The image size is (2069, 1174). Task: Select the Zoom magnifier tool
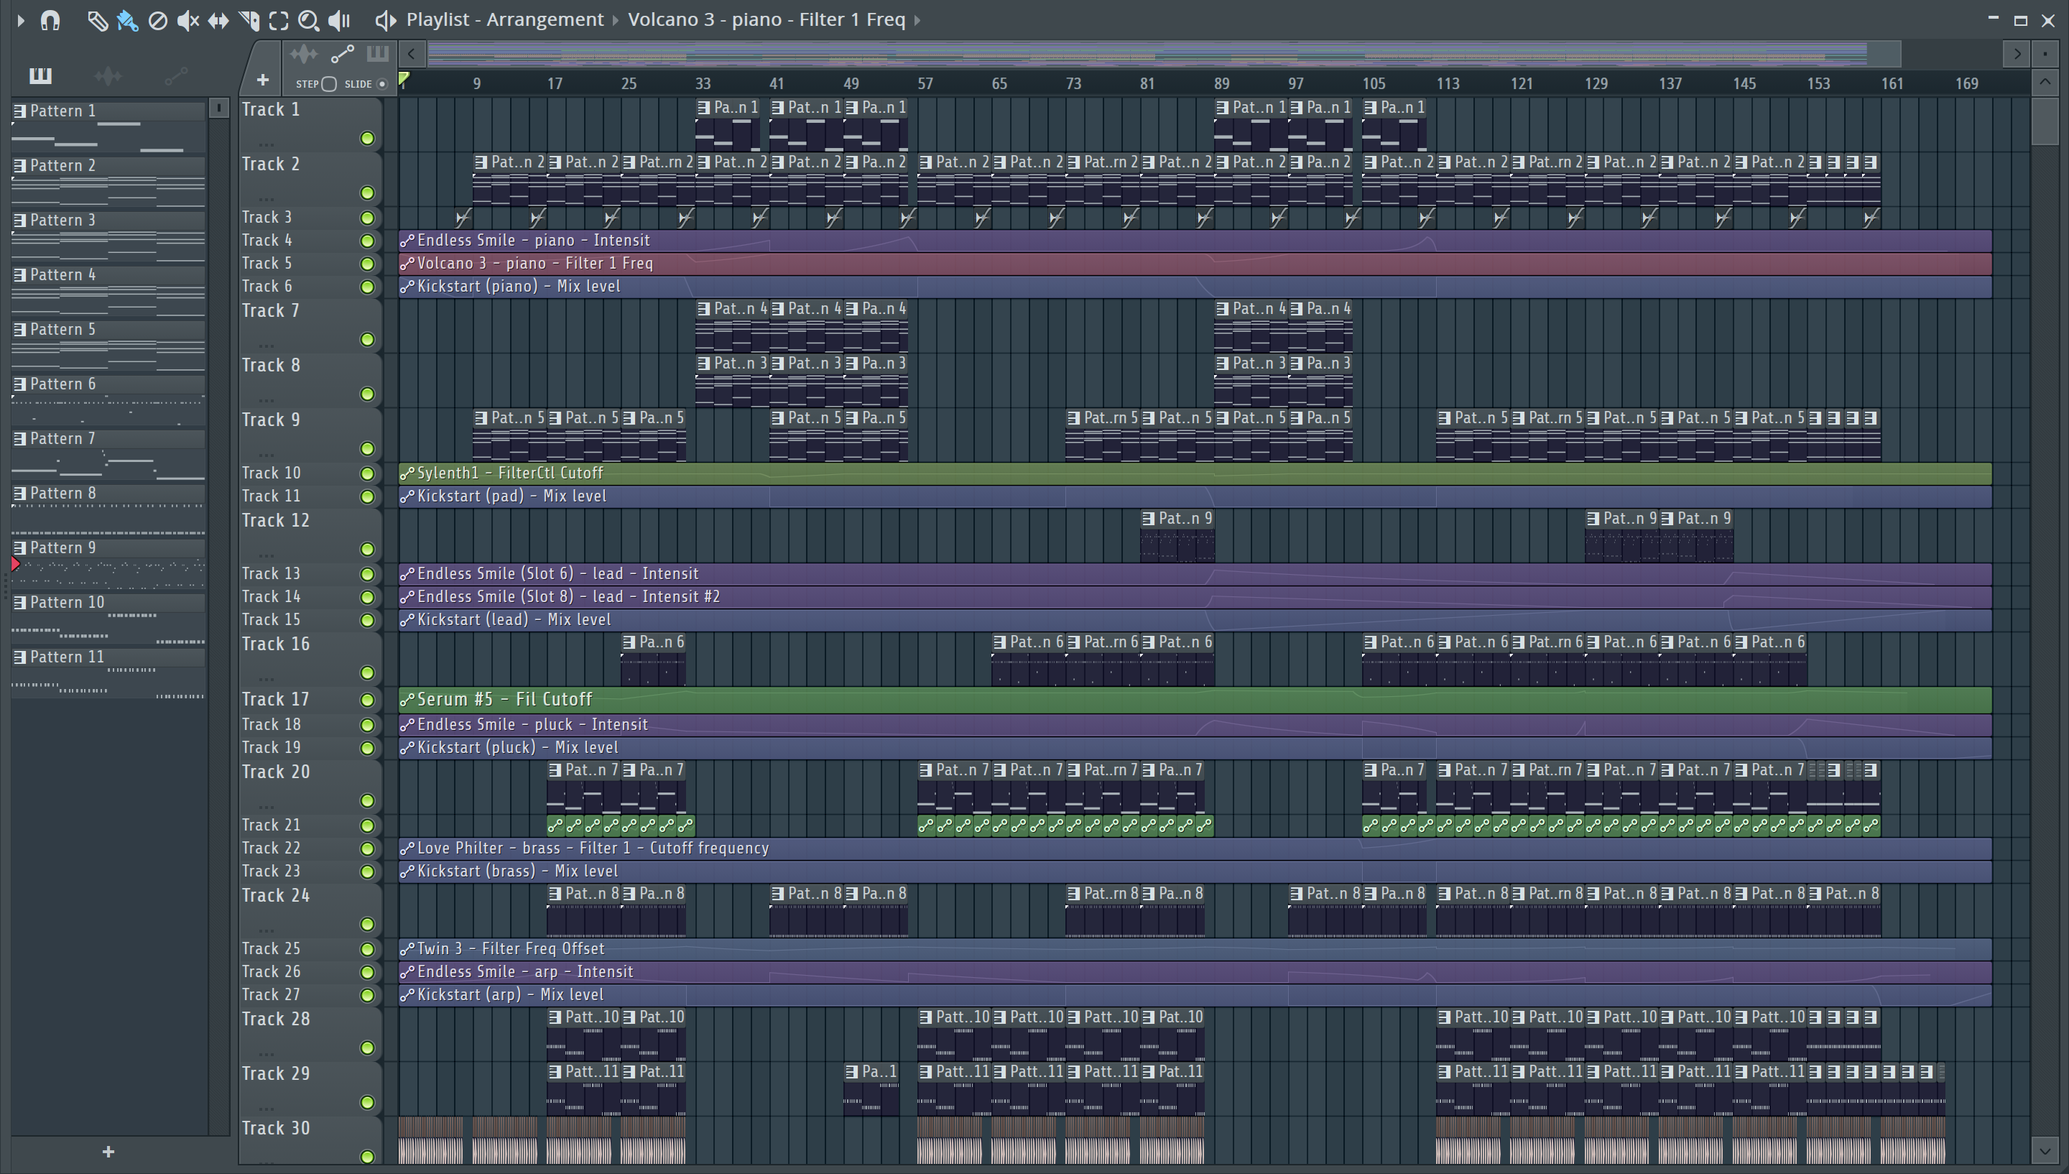pyautogui.click(x=309, y=20)
